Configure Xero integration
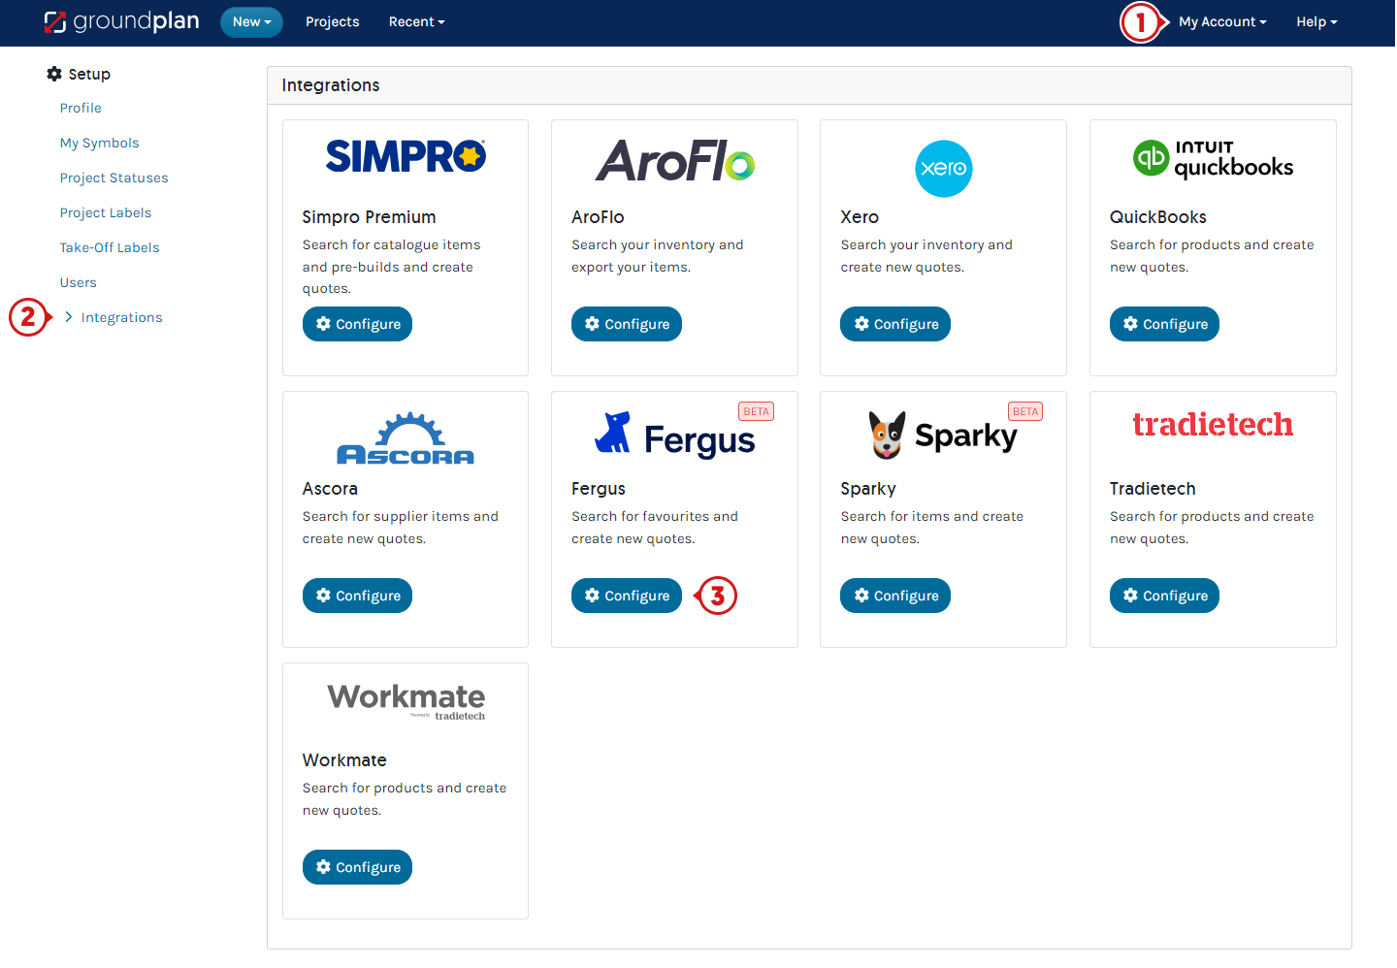The image size is (1397, 968). point(895,324)
